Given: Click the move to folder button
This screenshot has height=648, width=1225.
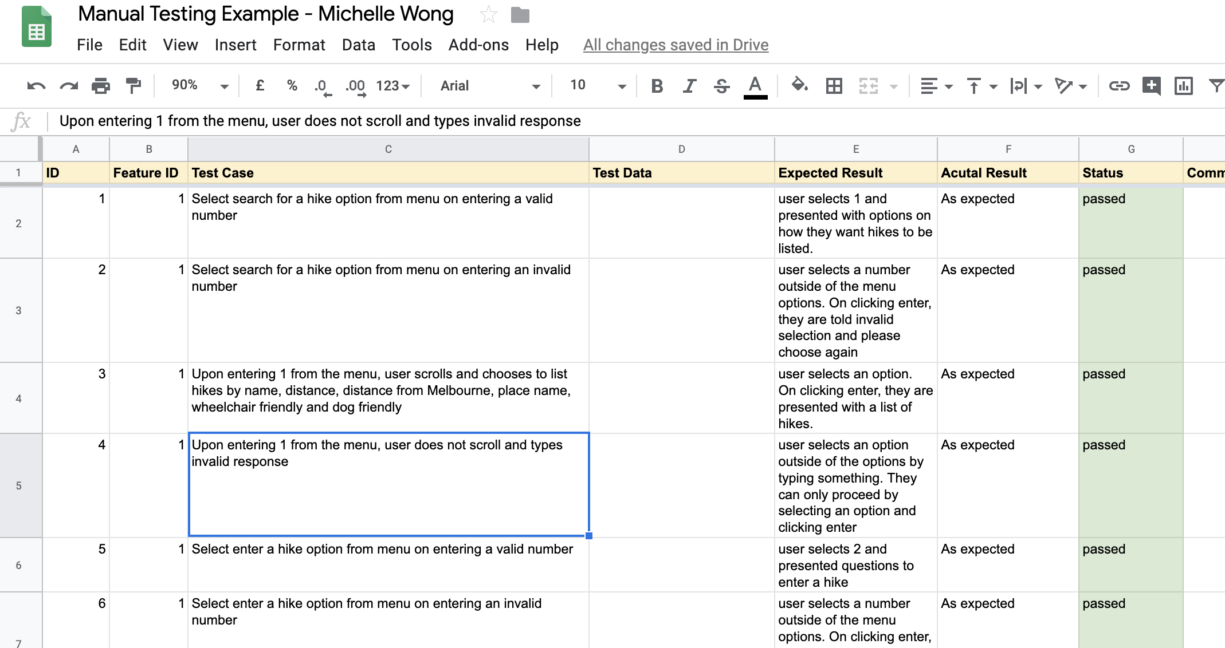Looking at the screenshot, I should point(520,15).
